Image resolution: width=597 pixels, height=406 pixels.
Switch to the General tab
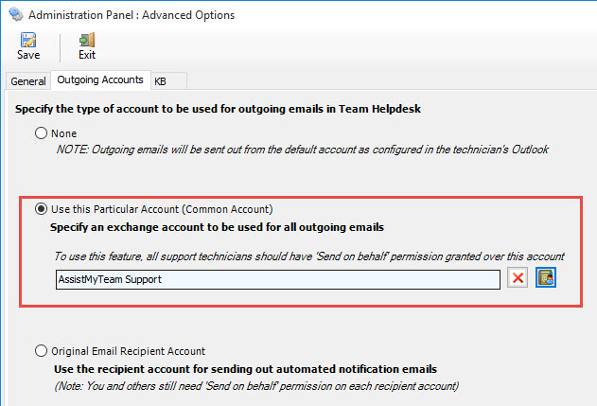pyautogui.click(x=28, y=81)
